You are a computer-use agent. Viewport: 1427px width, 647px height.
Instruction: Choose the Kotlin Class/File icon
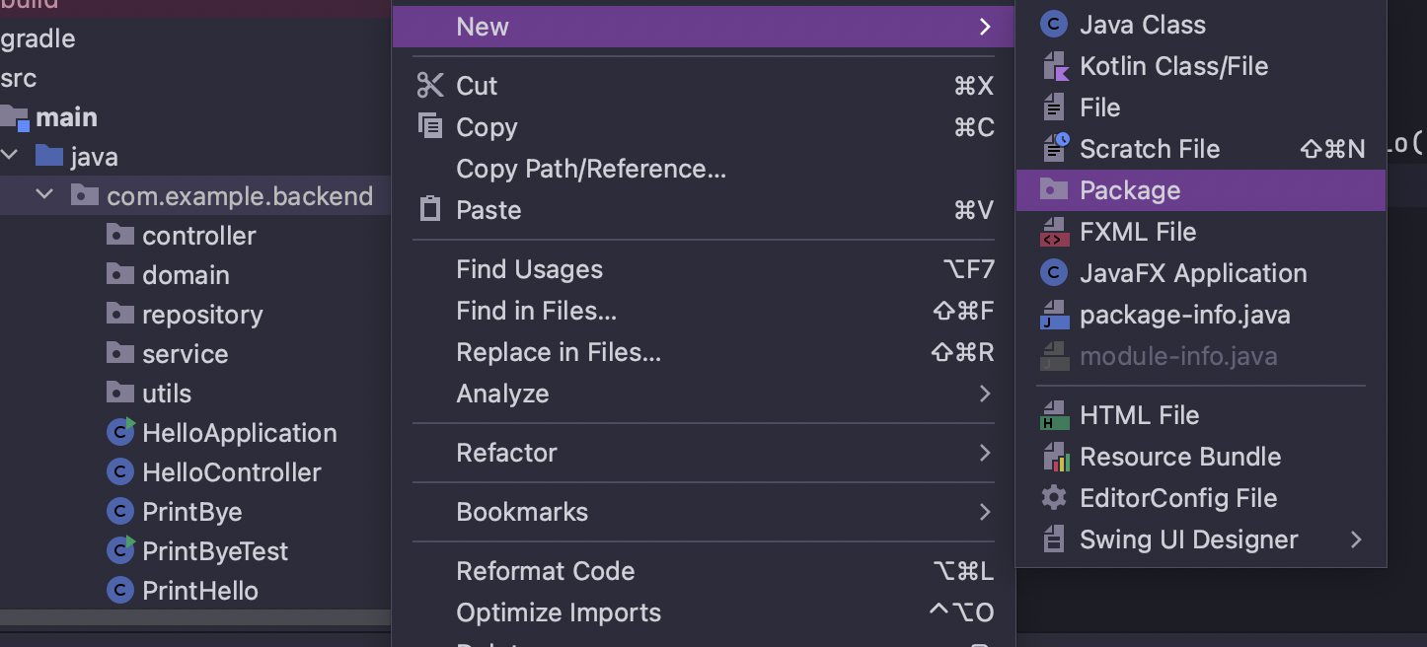coord(1054,66)
